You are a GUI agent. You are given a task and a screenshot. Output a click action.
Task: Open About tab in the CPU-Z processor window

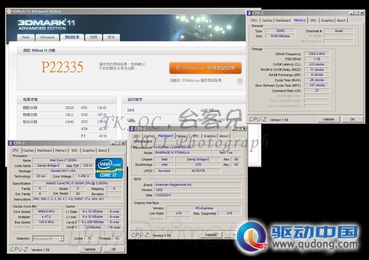tap(103, 151)
